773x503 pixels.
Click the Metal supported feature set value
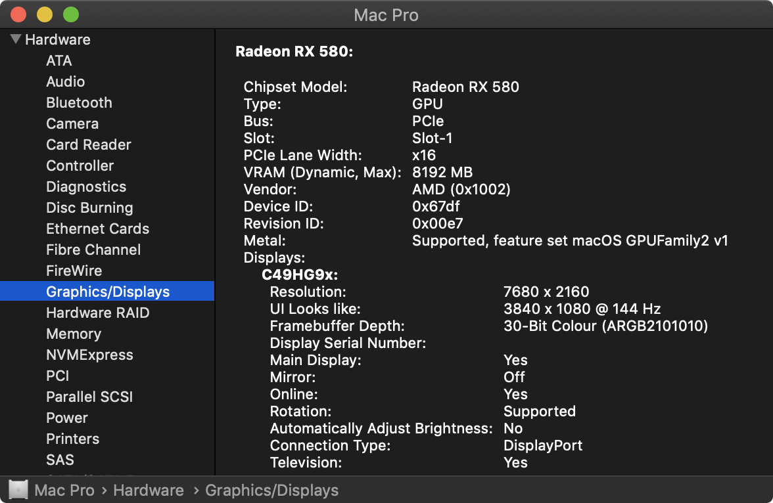(x=570, y=240)
